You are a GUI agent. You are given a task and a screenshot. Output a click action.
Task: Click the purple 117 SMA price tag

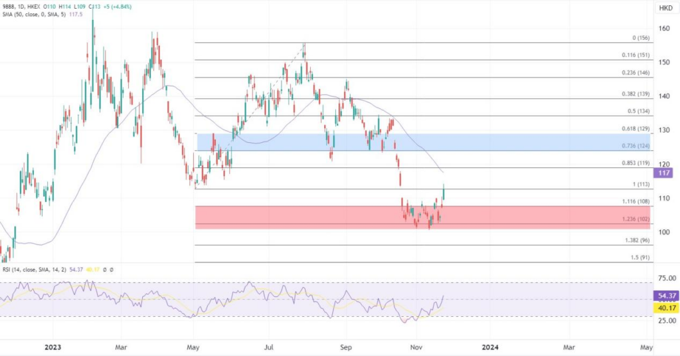pyautogui.click(x=663, y=173)
